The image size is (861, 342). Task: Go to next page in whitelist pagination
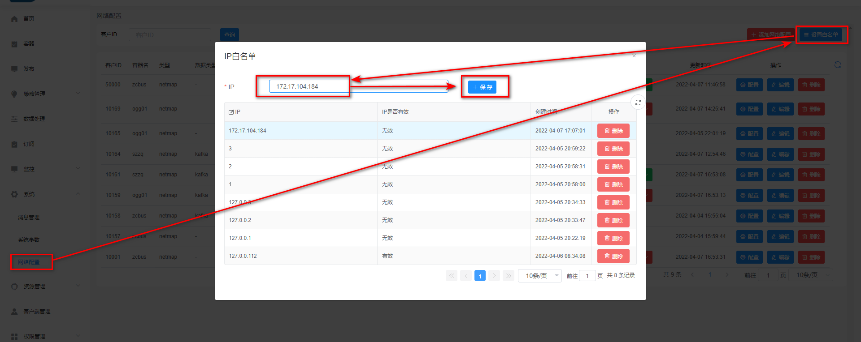(494, 276)
